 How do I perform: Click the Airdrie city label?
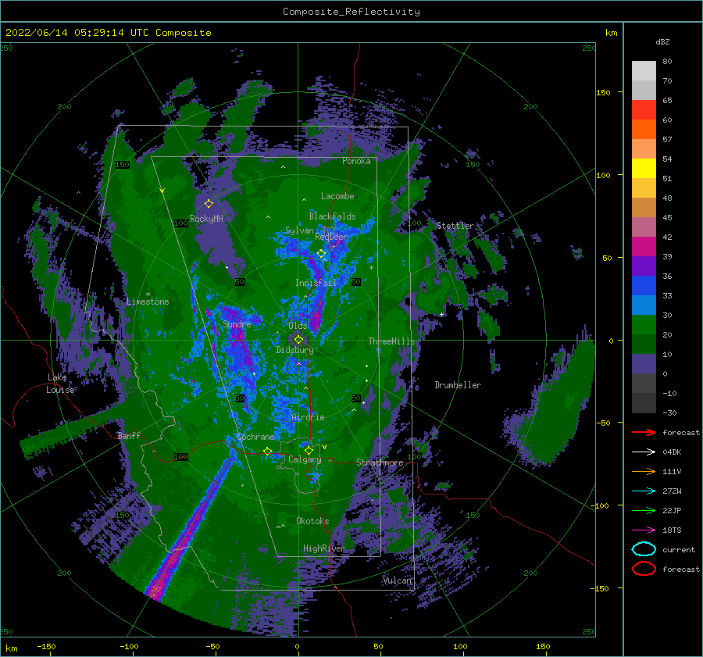point(308,417)
